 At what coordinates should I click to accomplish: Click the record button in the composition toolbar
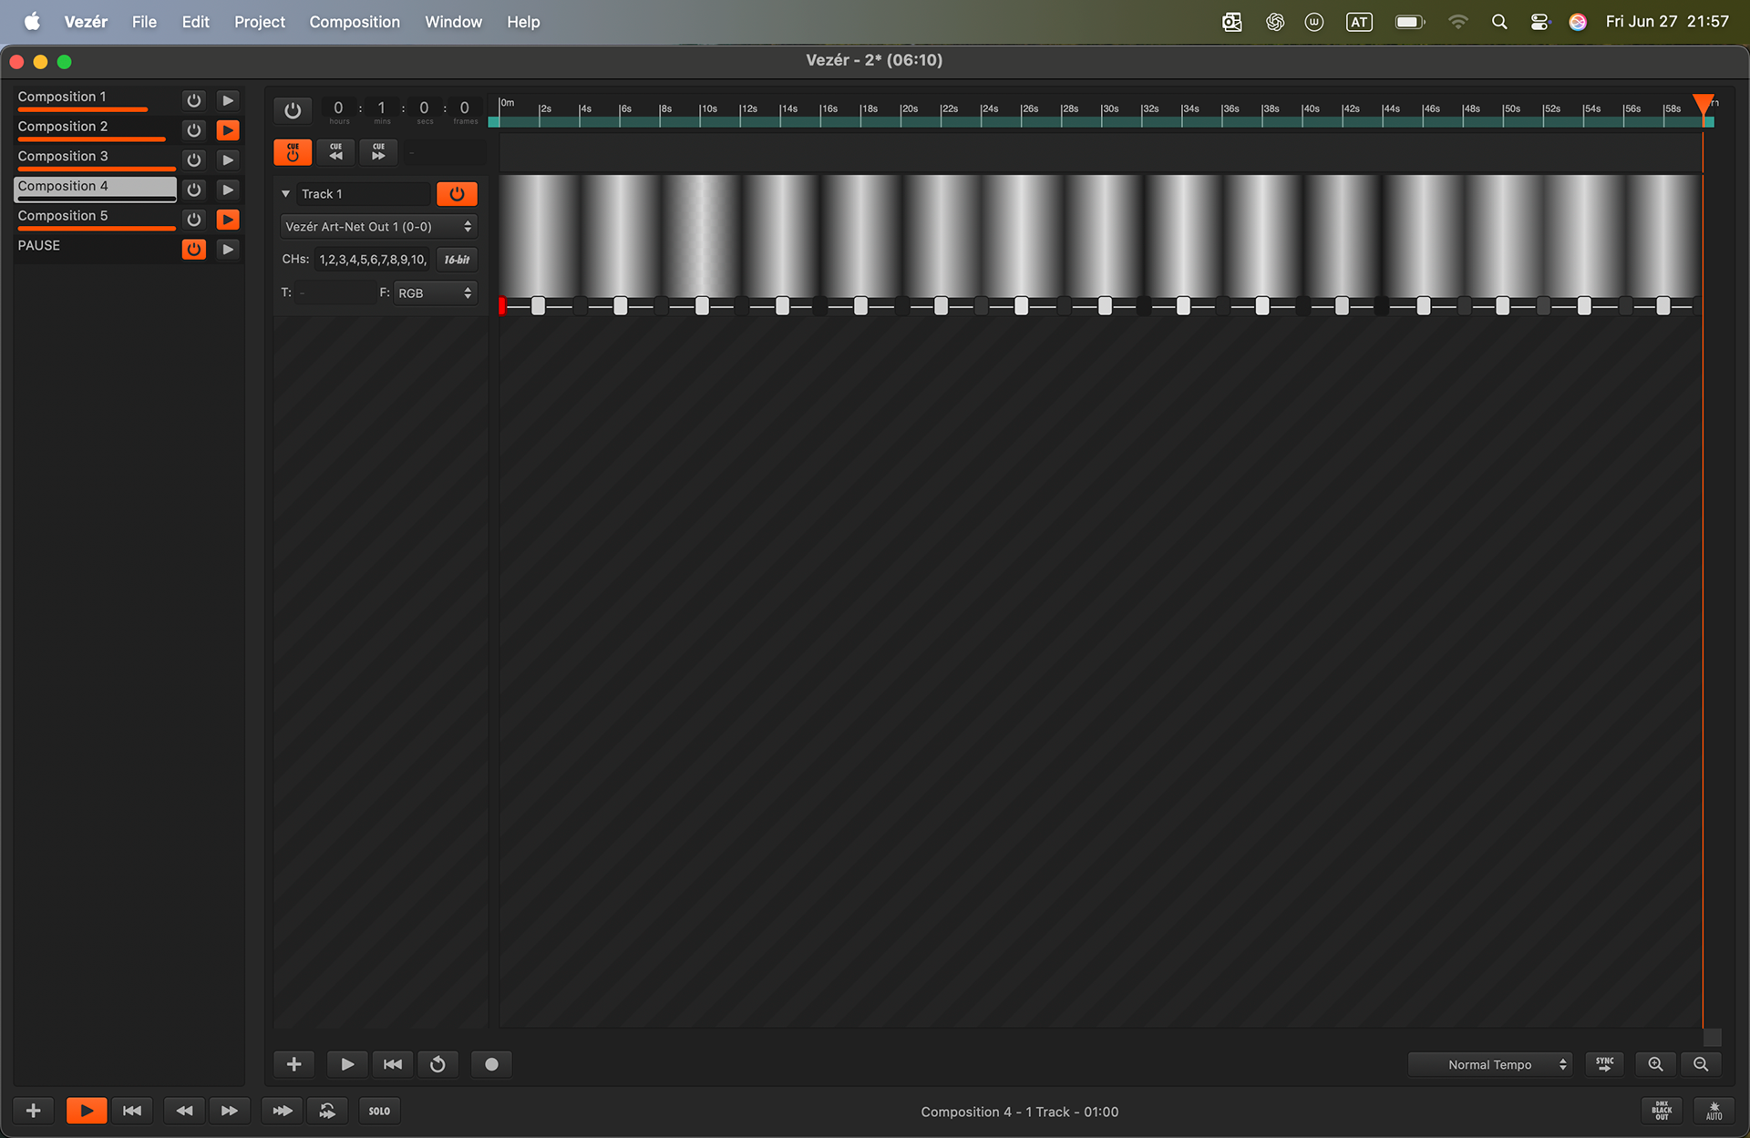pyautogui.click(x=491, y=1064)
